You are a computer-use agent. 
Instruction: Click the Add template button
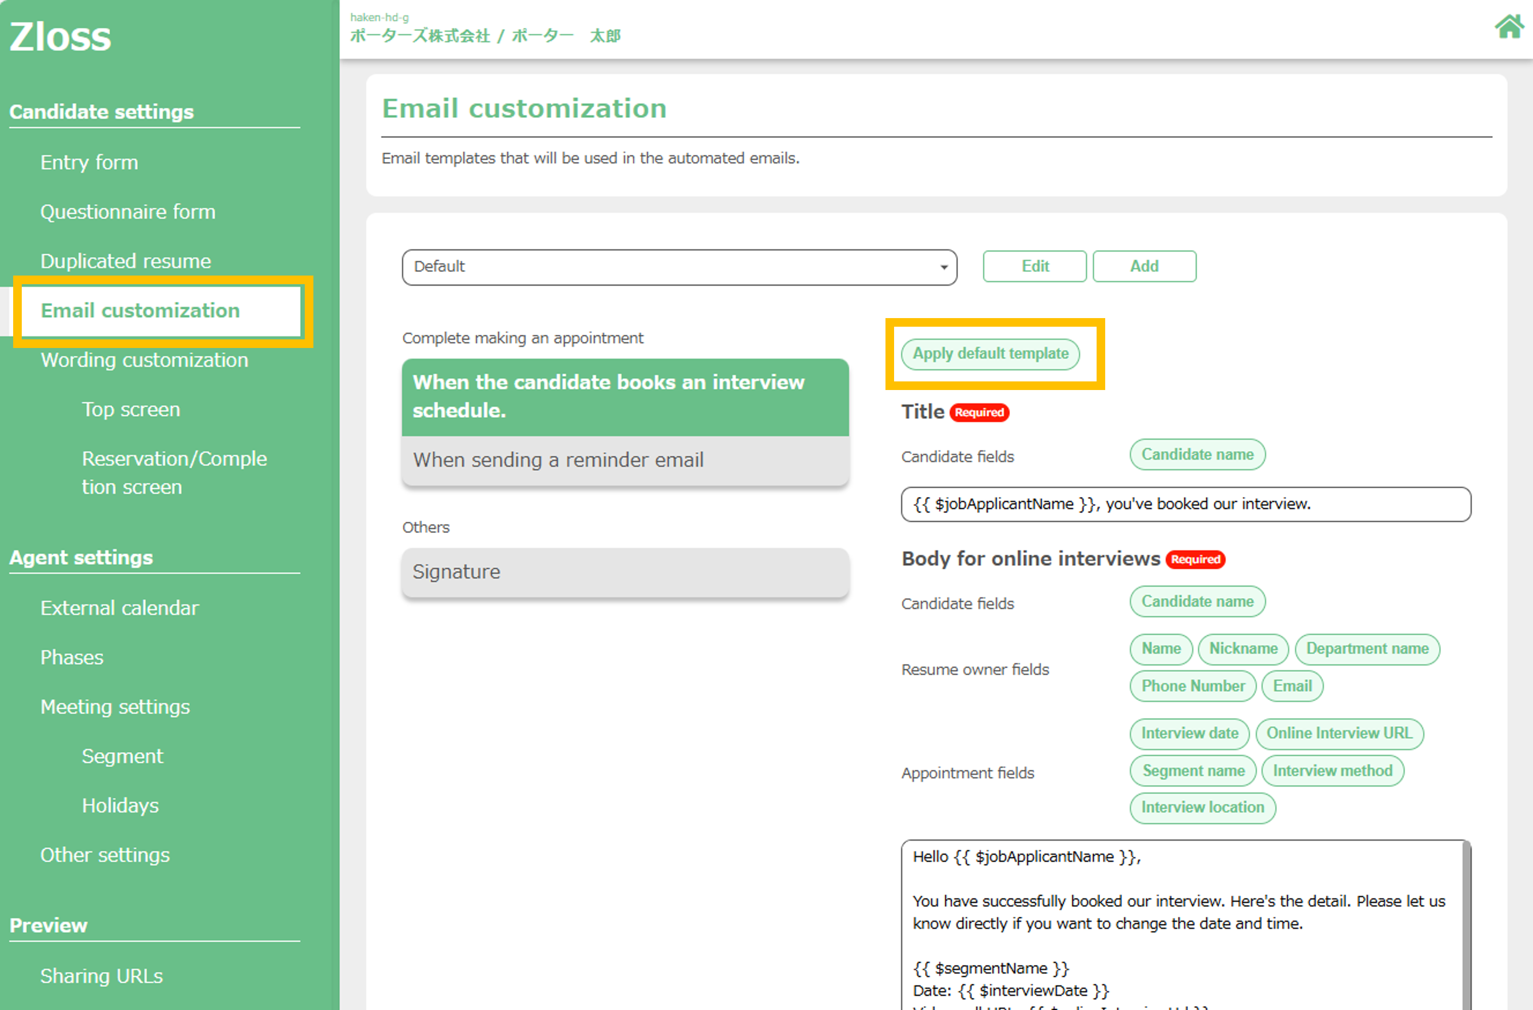click(1144, 266)
